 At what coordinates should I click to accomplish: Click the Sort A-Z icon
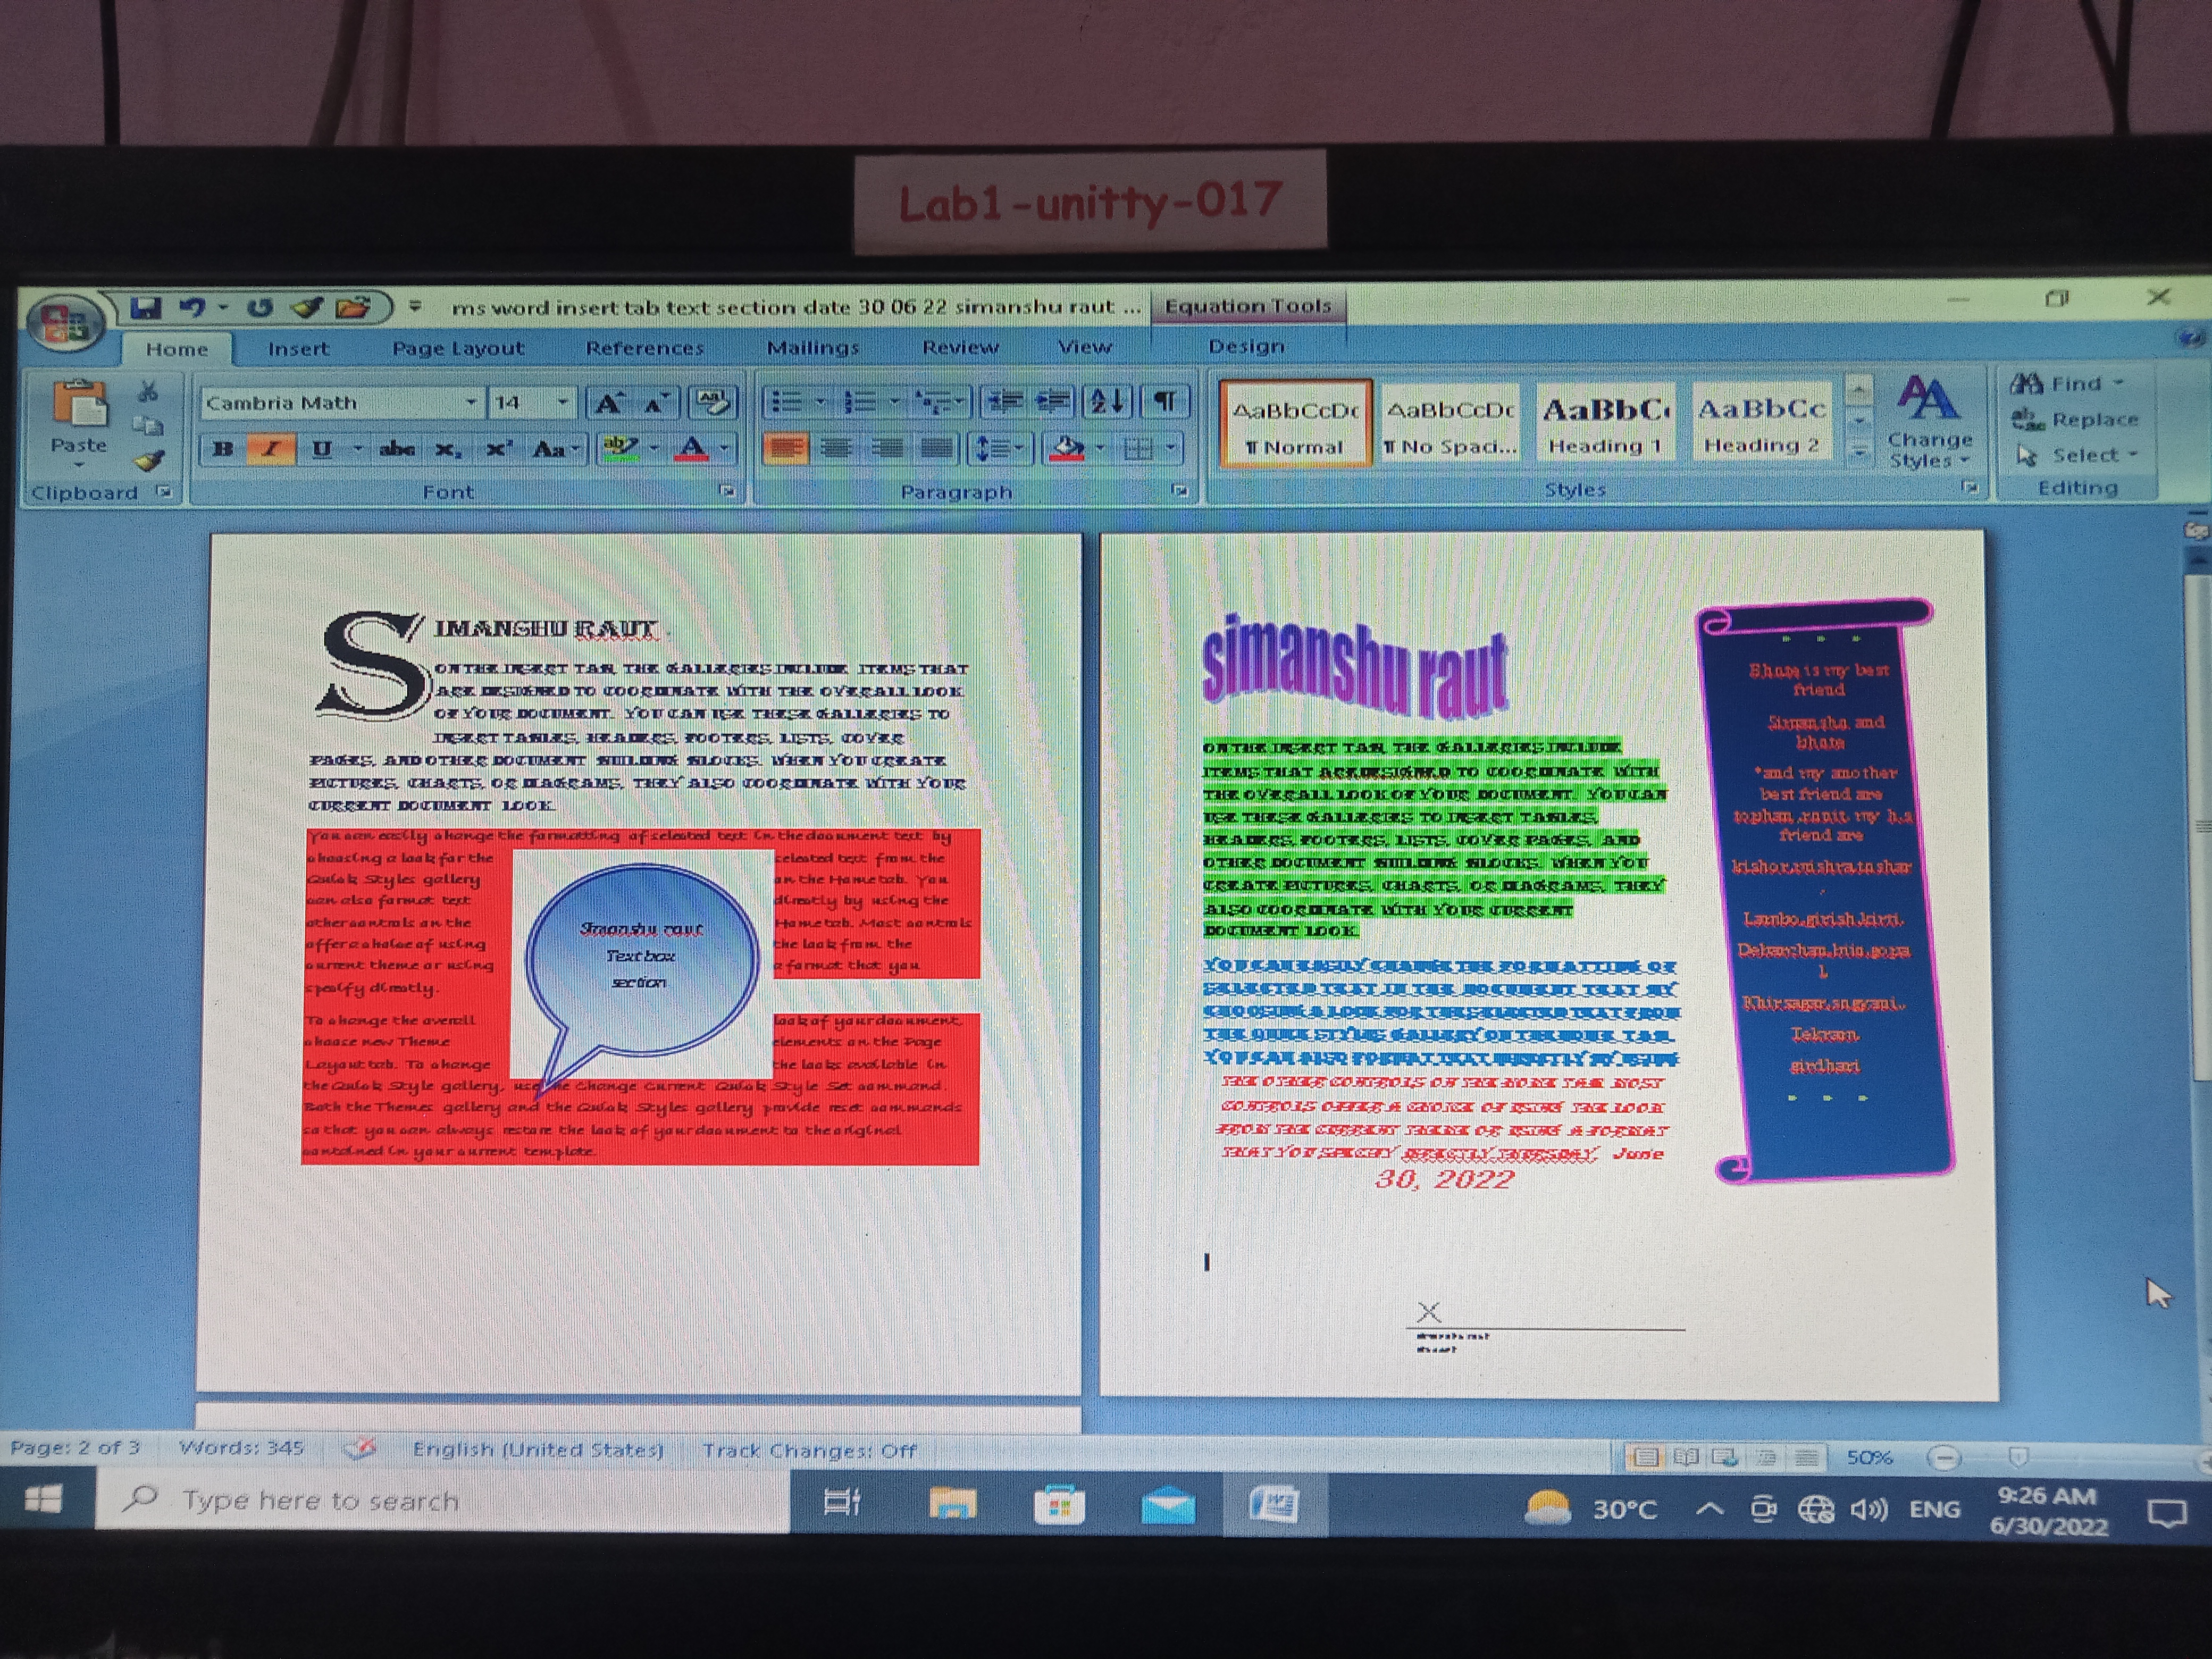click(x=1108, y=402)
